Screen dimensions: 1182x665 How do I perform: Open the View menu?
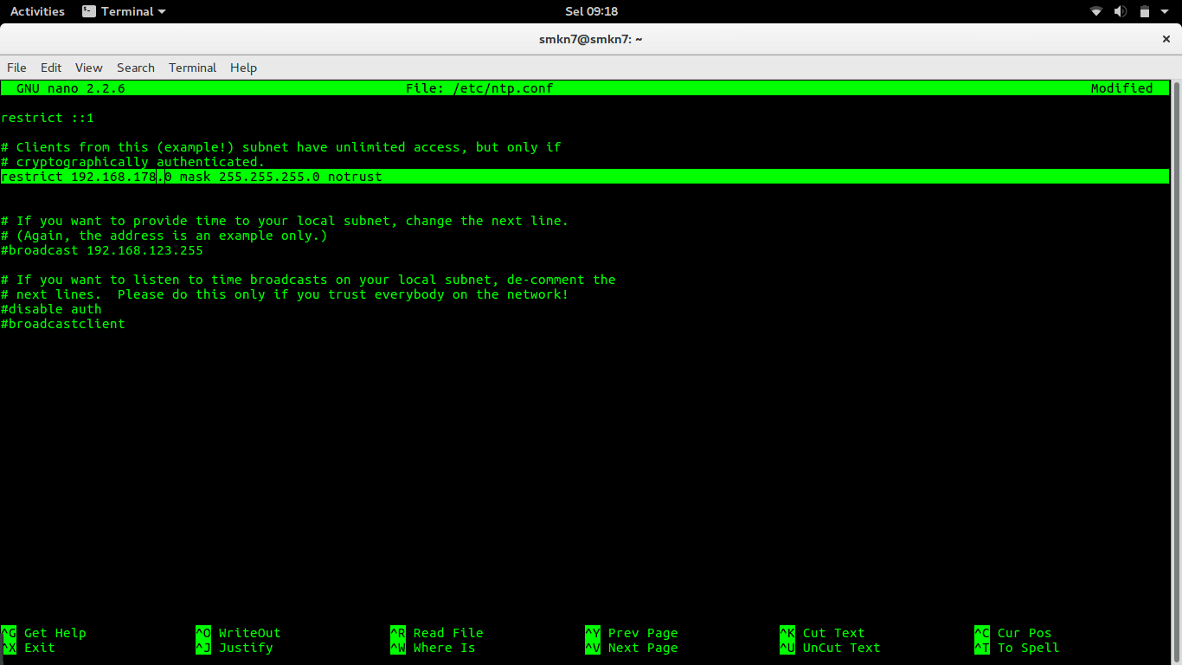[88, 68]
